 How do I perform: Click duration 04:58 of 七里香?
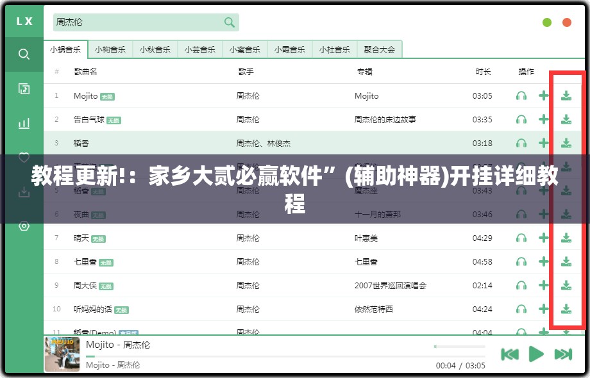click(482, 261)
